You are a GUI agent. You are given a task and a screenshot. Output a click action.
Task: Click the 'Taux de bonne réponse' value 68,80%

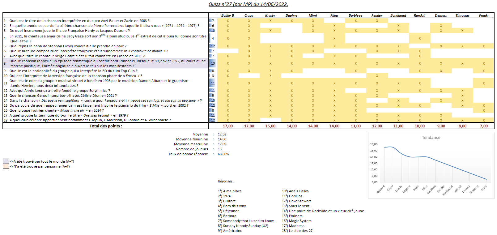[223, 154]
